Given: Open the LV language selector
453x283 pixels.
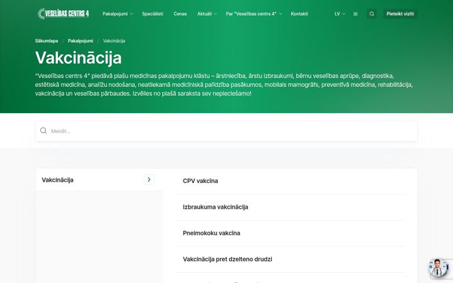Looking at the screenshot, I should [340, 14].
